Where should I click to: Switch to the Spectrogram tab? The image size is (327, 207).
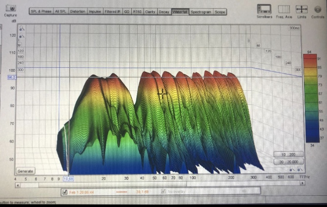201,11
